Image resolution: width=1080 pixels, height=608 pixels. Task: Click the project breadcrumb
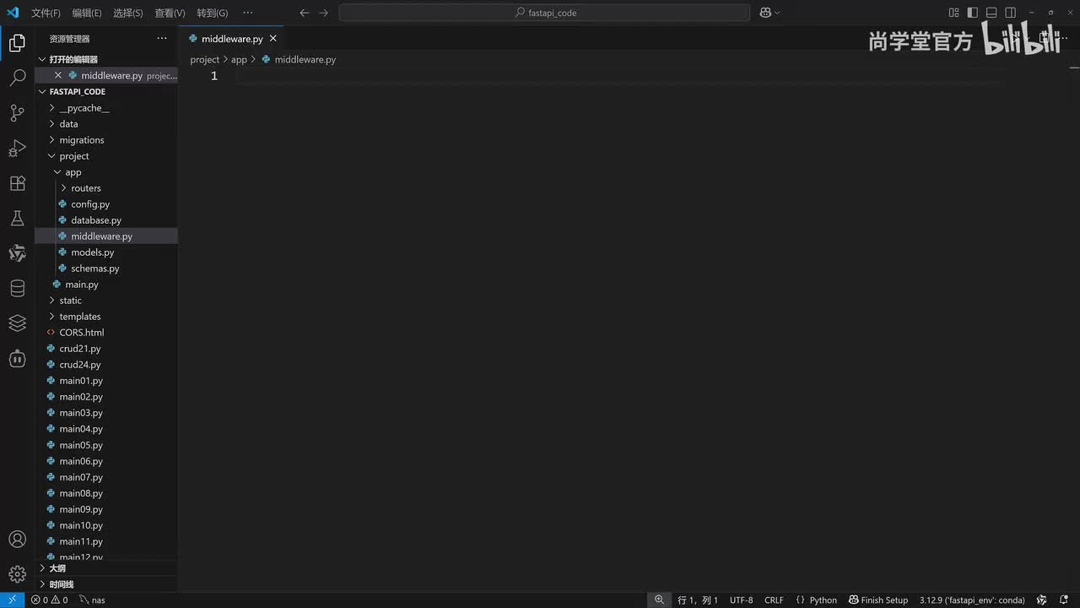tap(204, 59)
